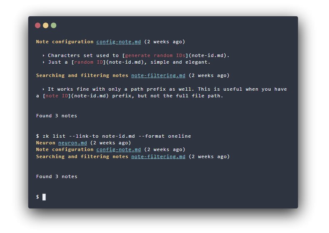Click the red "generate random IDs" link text
Screen dimensions: 329x233
pos(155,55)
